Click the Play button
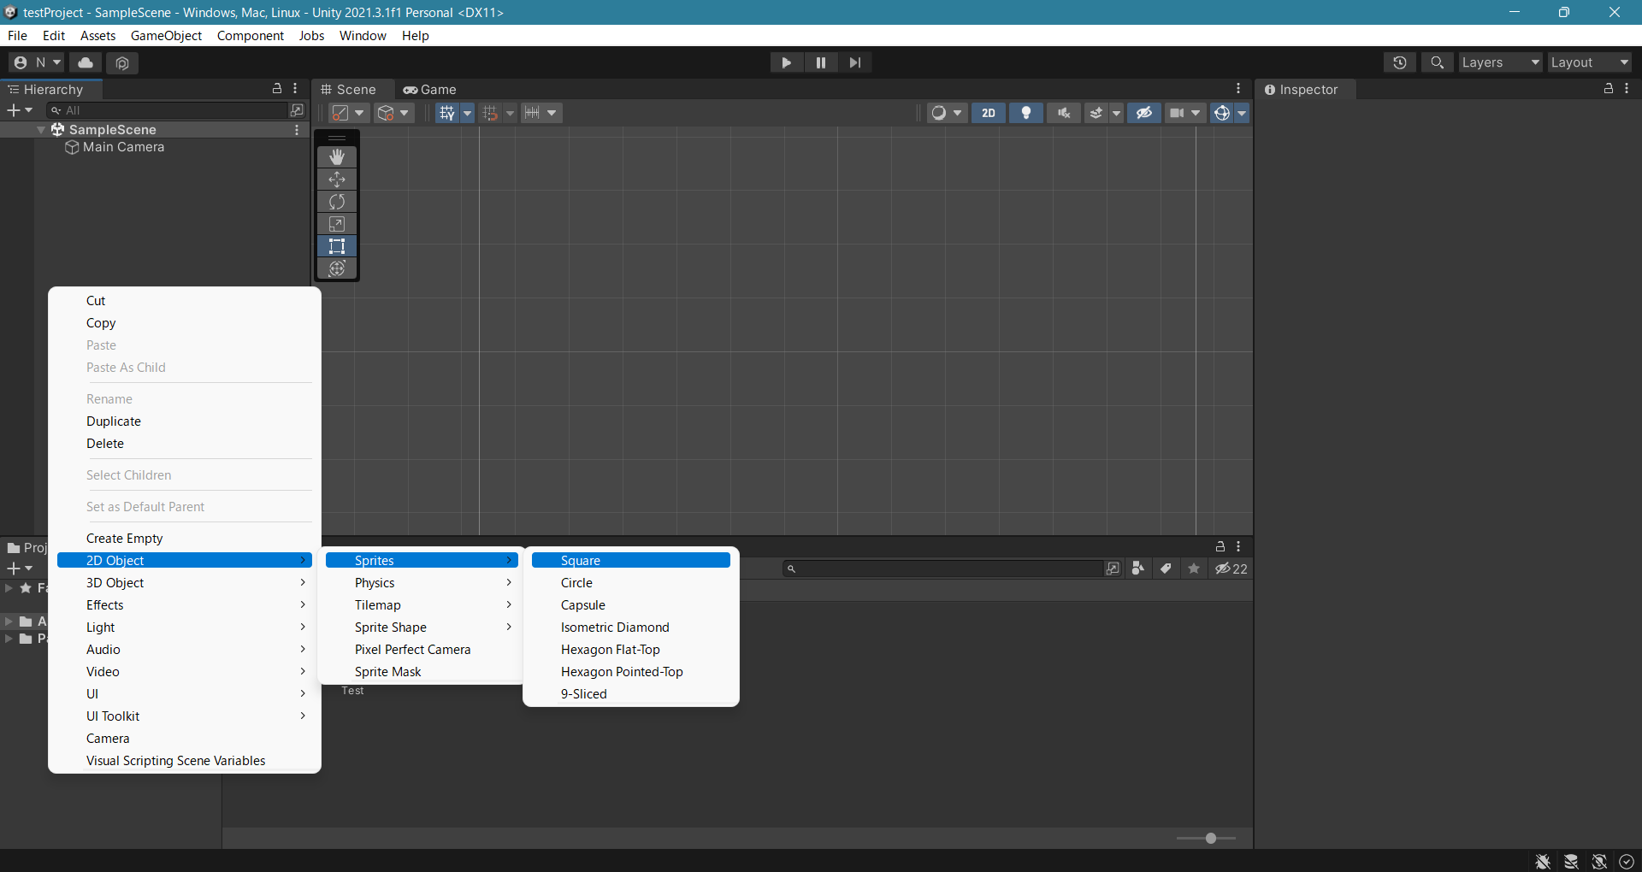Screen dimensions: 1642x872 click(x=786, y=62)
